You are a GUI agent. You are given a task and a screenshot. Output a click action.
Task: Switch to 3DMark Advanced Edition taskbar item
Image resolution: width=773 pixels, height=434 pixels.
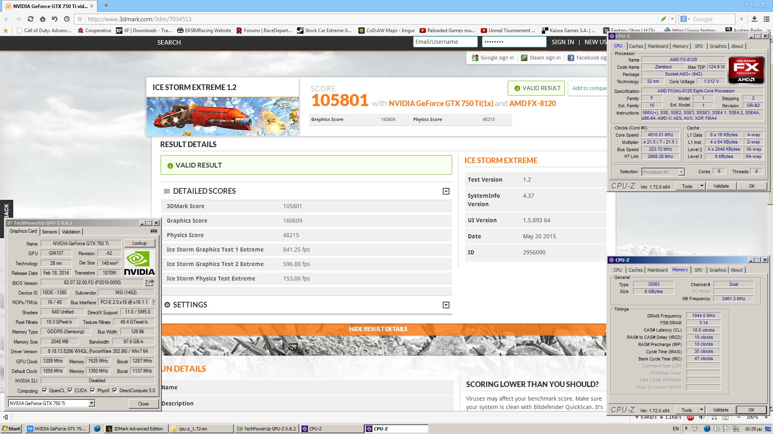click(136, 429)
